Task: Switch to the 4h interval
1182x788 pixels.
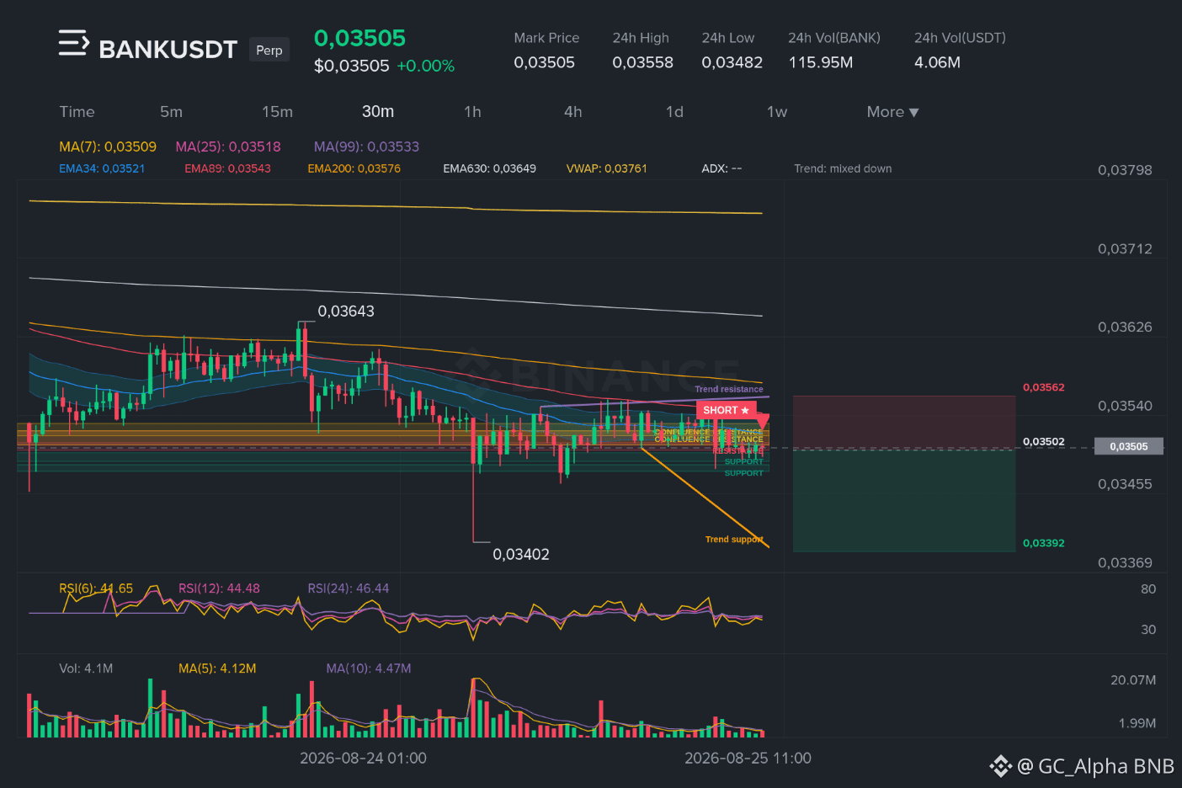Action: (x=573, y=112)
